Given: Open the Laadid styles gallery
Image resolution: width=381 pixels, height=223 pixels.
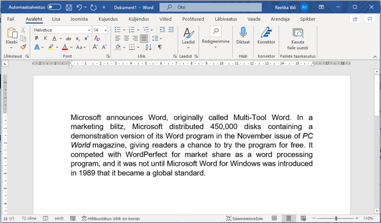Looking at the screenshot, I should 188,38.
